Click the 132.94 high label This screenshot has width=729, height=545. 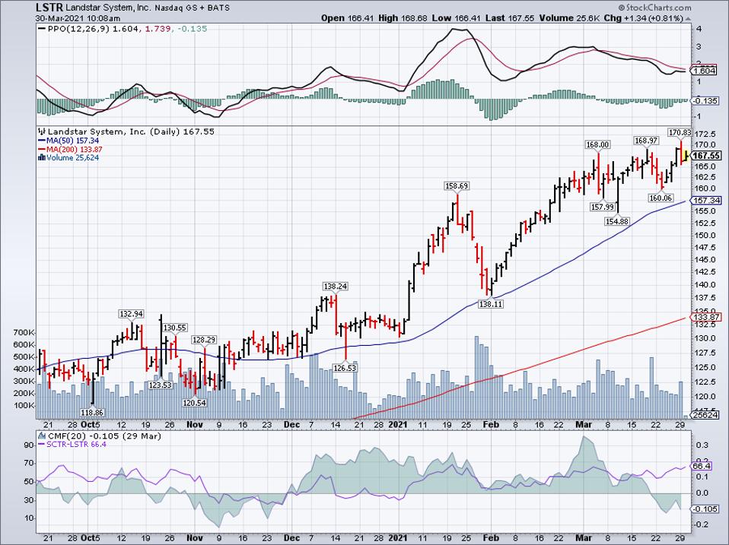click(x=131, y=314)
